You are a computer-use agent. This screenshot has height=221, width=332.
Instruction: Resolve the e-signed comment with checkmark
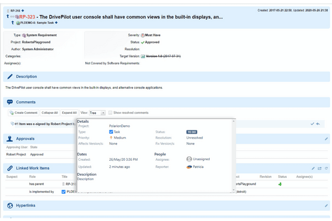(312, 124)
